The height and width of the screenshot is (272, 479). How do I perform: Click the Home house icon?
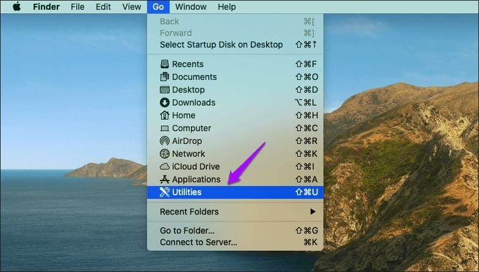[x=164, y=115]
